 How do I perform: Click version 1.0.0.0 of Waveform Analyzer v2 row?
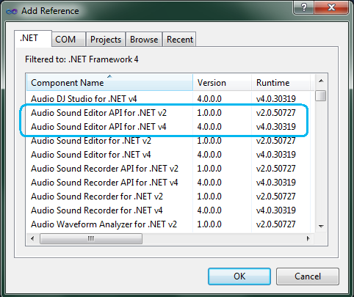click(x=209, y=224)
